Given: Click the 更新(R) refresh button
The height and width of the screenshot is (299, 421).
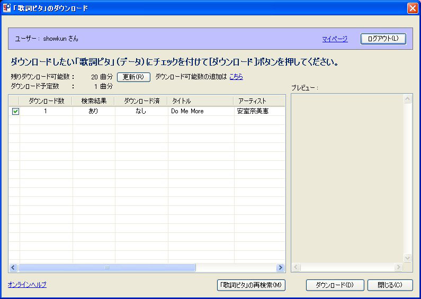Looking at the screenshot, I should (x=133, y=77).
